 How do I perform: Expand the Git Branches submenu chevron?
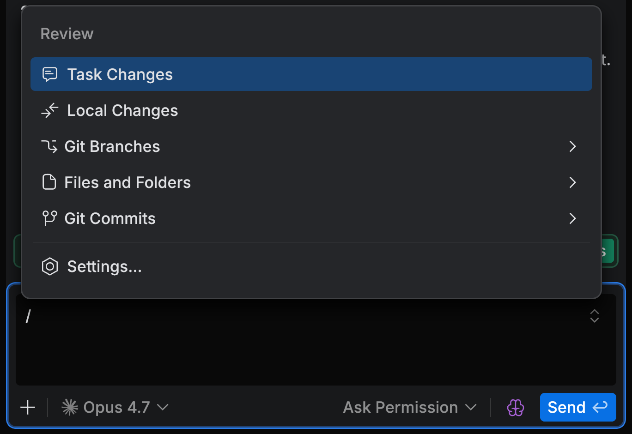point(573,146)
